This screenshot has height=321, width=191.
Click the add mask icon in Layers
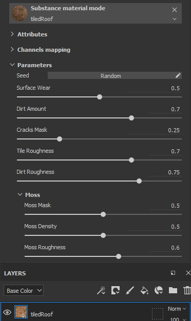[116, 290]
